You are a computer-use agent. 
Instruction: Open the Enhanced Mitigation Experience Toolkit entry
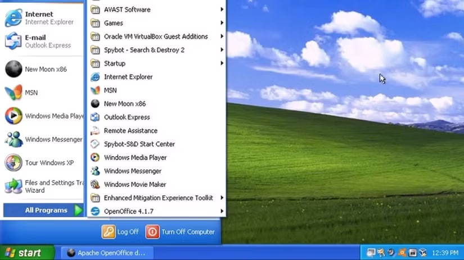(x=156, y=198)
